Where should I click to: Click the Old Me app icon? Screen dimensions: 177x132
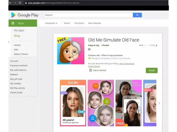pos(71,51)
